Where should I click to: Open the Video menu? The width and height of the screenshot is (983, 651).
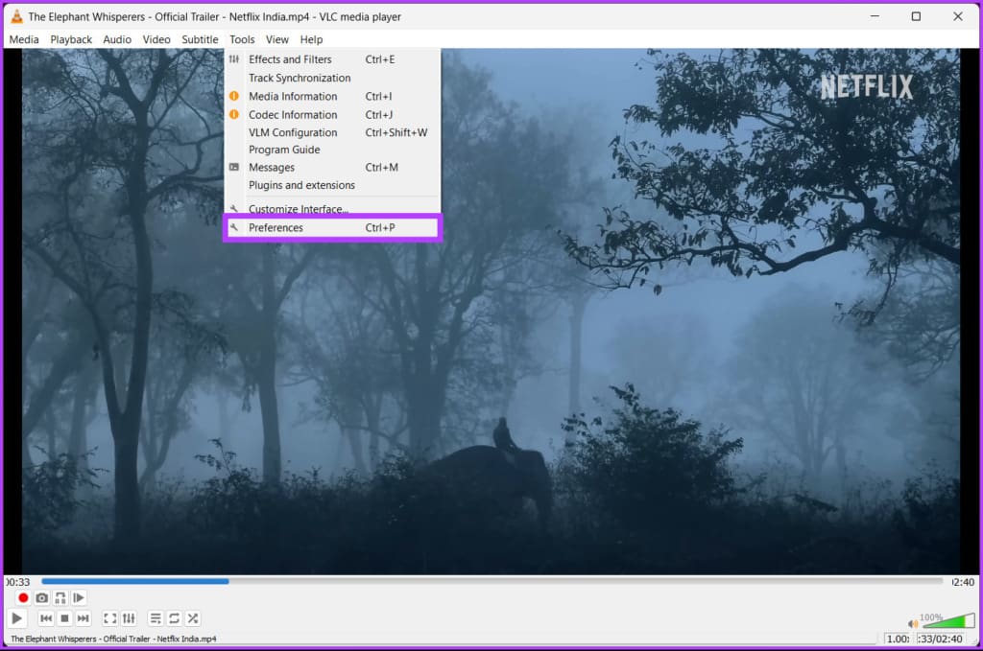[x=156, y=39]
